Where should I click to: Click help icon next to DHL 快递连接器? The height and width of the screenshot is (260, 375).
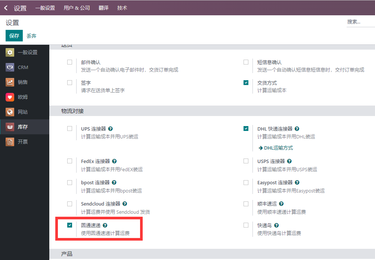coord(297,129)
